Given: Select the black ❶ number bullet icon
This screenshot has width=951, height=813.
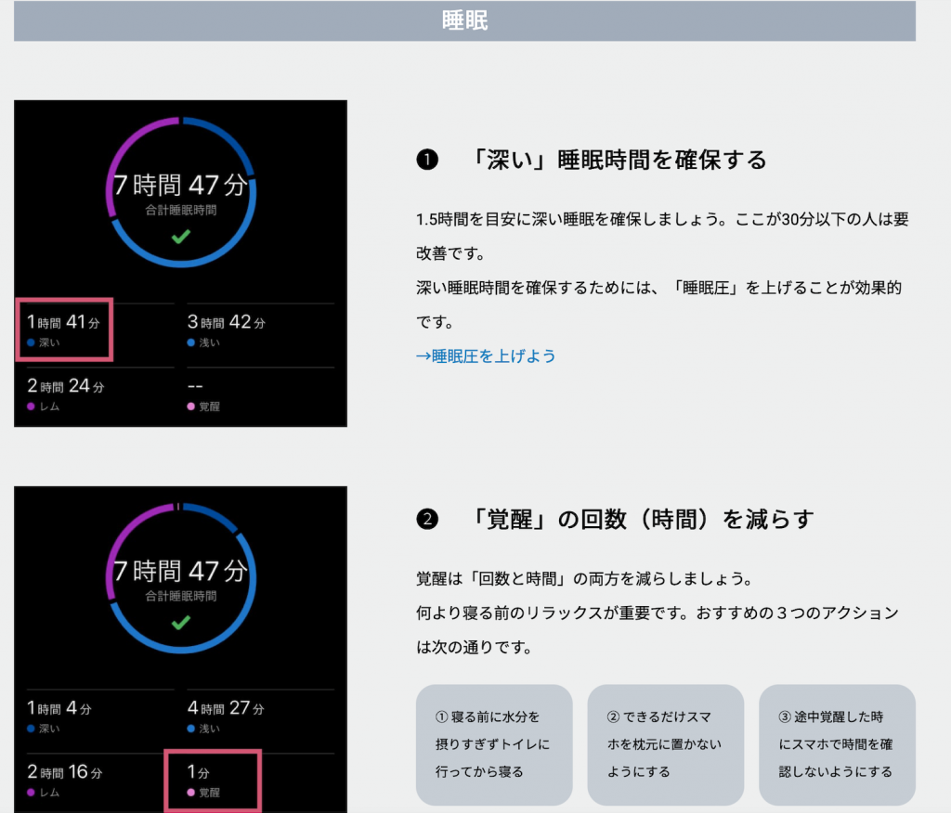Looking at the screenshot, I should 426,161.
